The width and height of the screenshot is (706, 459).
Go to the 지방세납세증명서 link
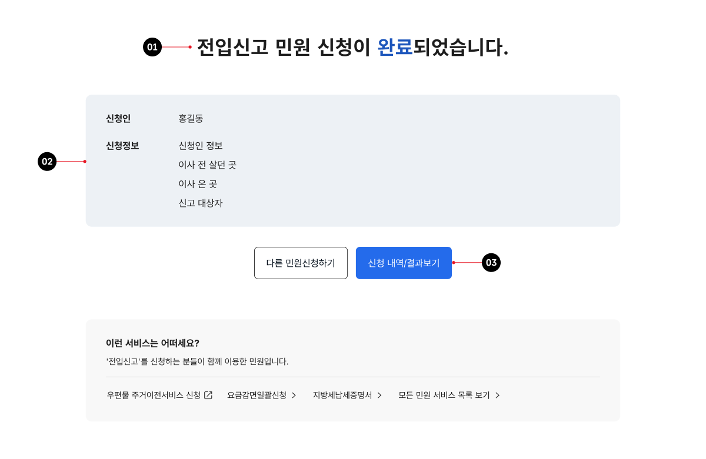click(342, 396)
